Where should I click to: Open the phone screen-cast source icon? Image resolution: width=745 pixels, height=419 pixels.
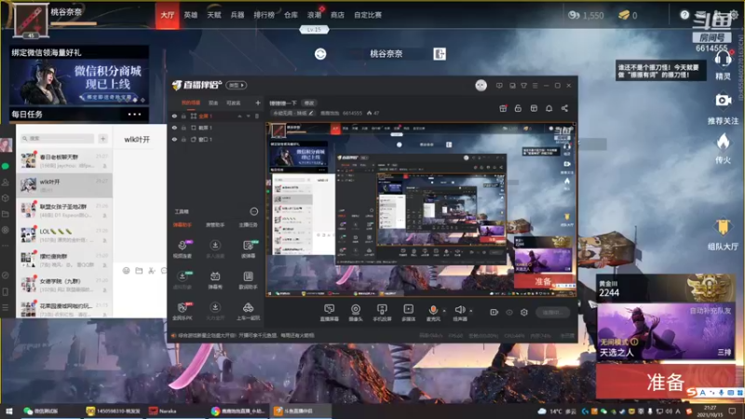click(382, 313)
